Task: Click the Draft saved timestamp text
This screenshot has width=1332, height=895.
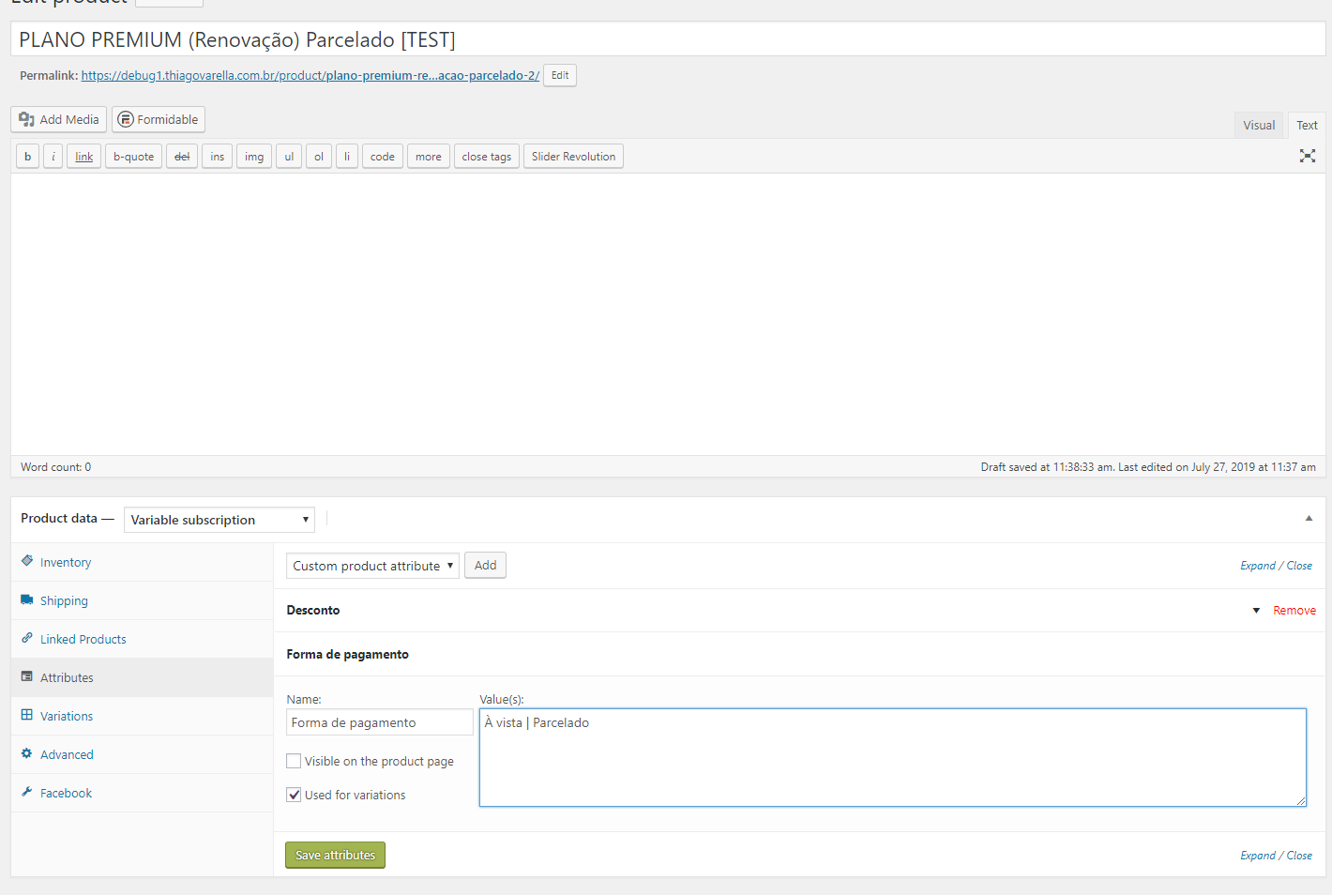Action: [x=1148, y=467]
